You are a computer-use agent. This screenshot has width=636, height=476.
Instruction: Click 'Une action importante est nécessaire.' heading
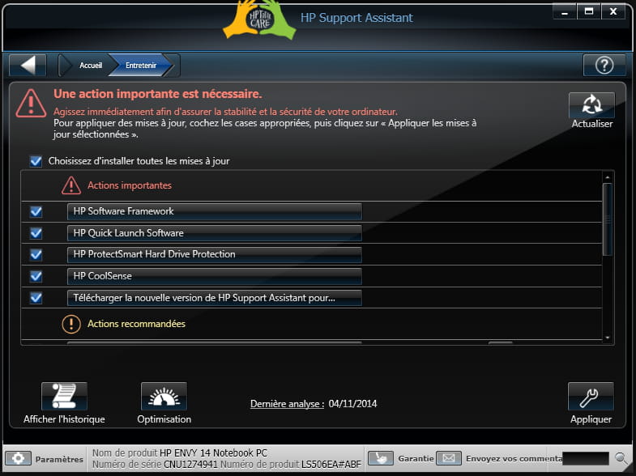click(158, 94)
